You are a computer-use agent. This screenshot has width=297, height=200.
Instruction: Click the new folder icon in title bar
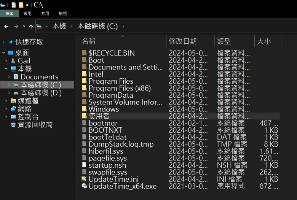click(21, 5)
